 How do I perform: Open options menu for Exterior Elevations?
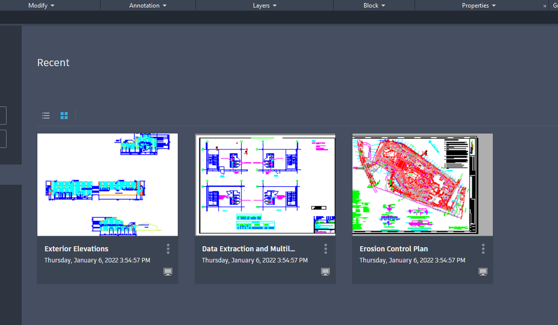[168, 249]
